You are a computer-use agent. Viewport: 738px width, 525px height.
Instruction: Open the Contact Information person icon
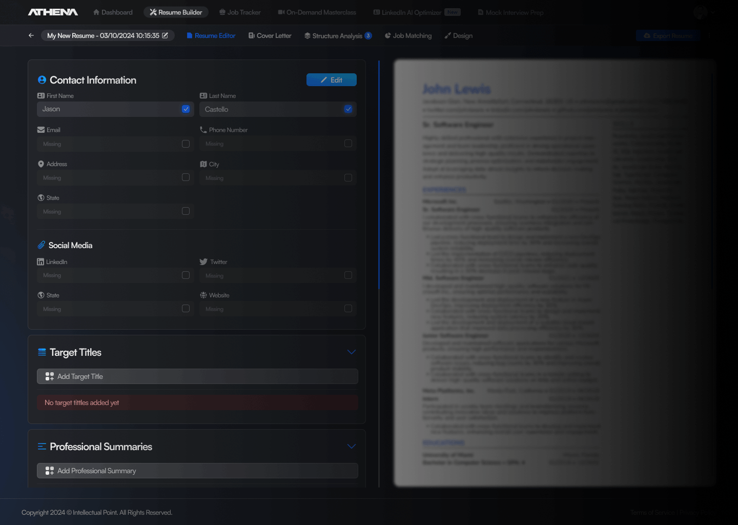pos(42,79)
